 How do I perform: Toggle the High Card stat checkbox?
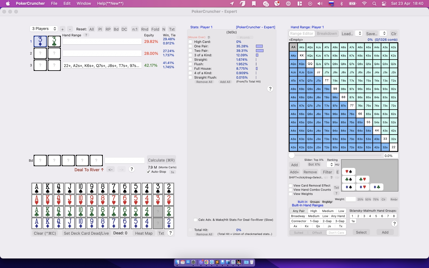[190, 42]
